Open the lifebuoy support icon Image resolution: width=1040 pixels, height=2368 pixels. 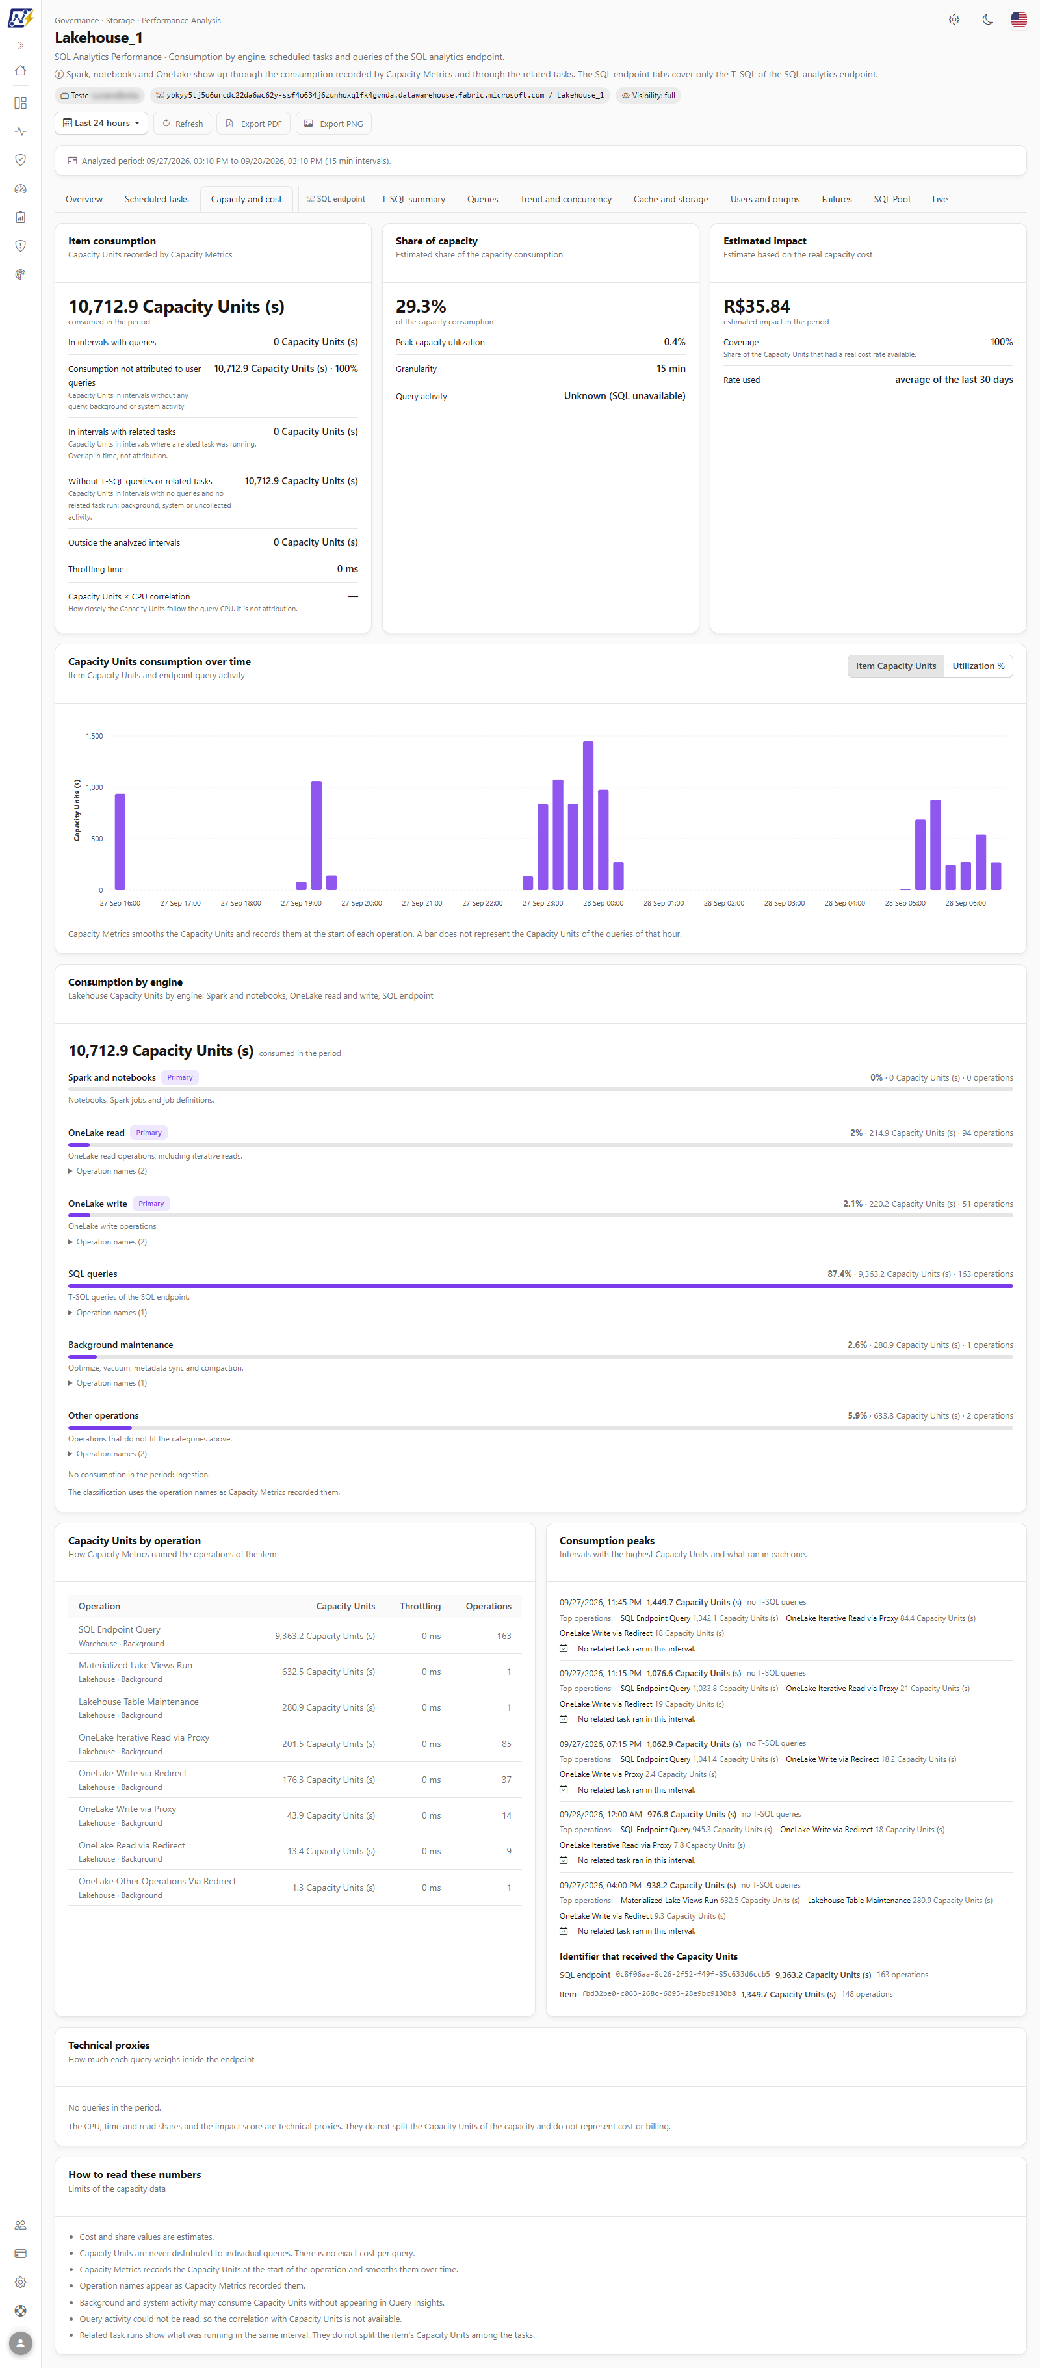(20, 2310)
